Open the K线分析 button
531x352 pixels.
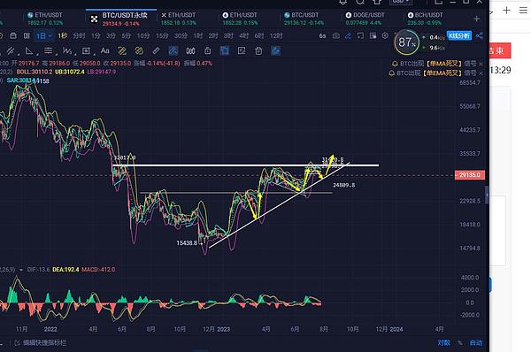tap(459, 36)
